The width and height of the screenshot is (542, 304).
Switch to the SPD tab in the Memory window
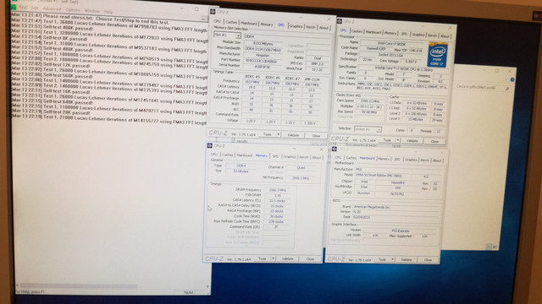tap(275, 156)
